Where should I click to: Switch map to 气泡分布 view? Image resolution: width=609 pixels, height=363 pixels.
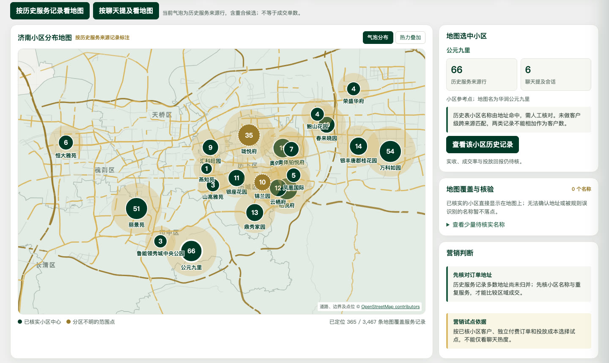(x=378, y=38)
